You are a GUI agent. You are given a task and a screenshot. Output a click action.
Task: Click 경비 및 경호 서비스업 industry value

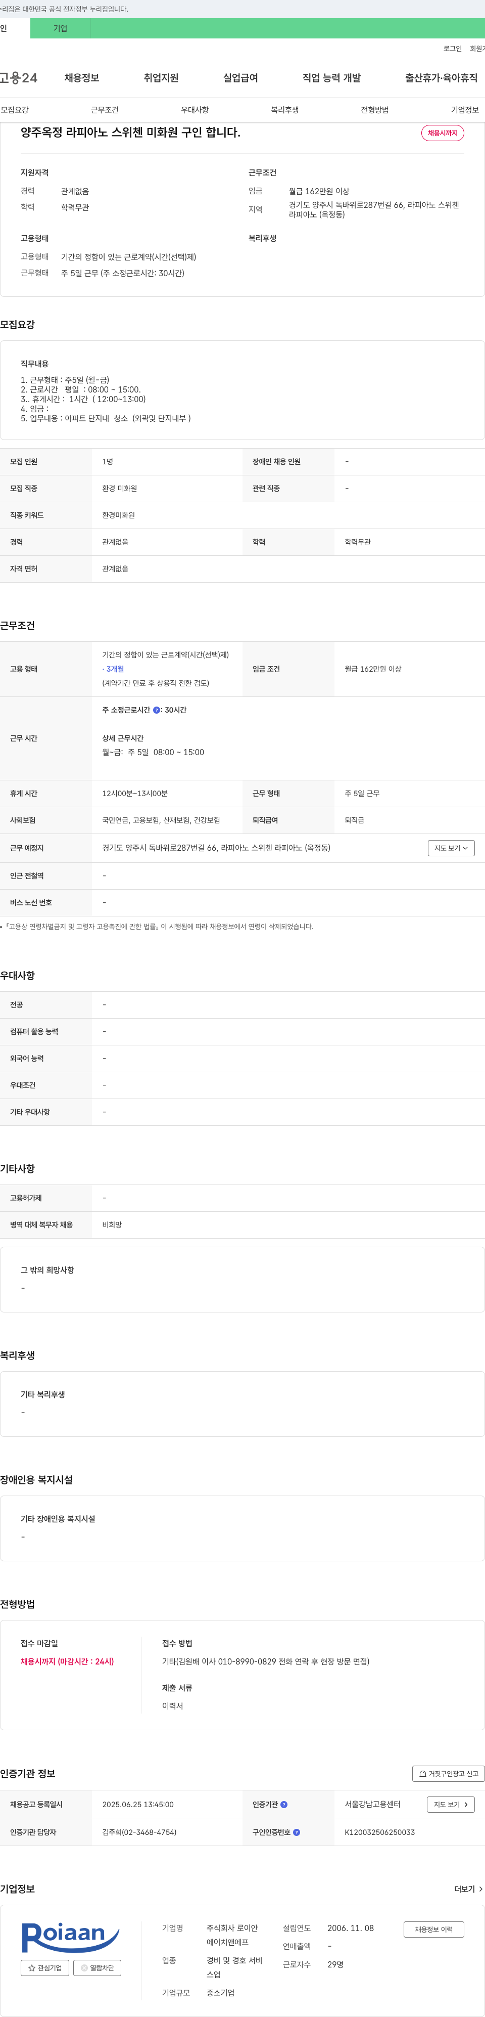pos(235,1967)
